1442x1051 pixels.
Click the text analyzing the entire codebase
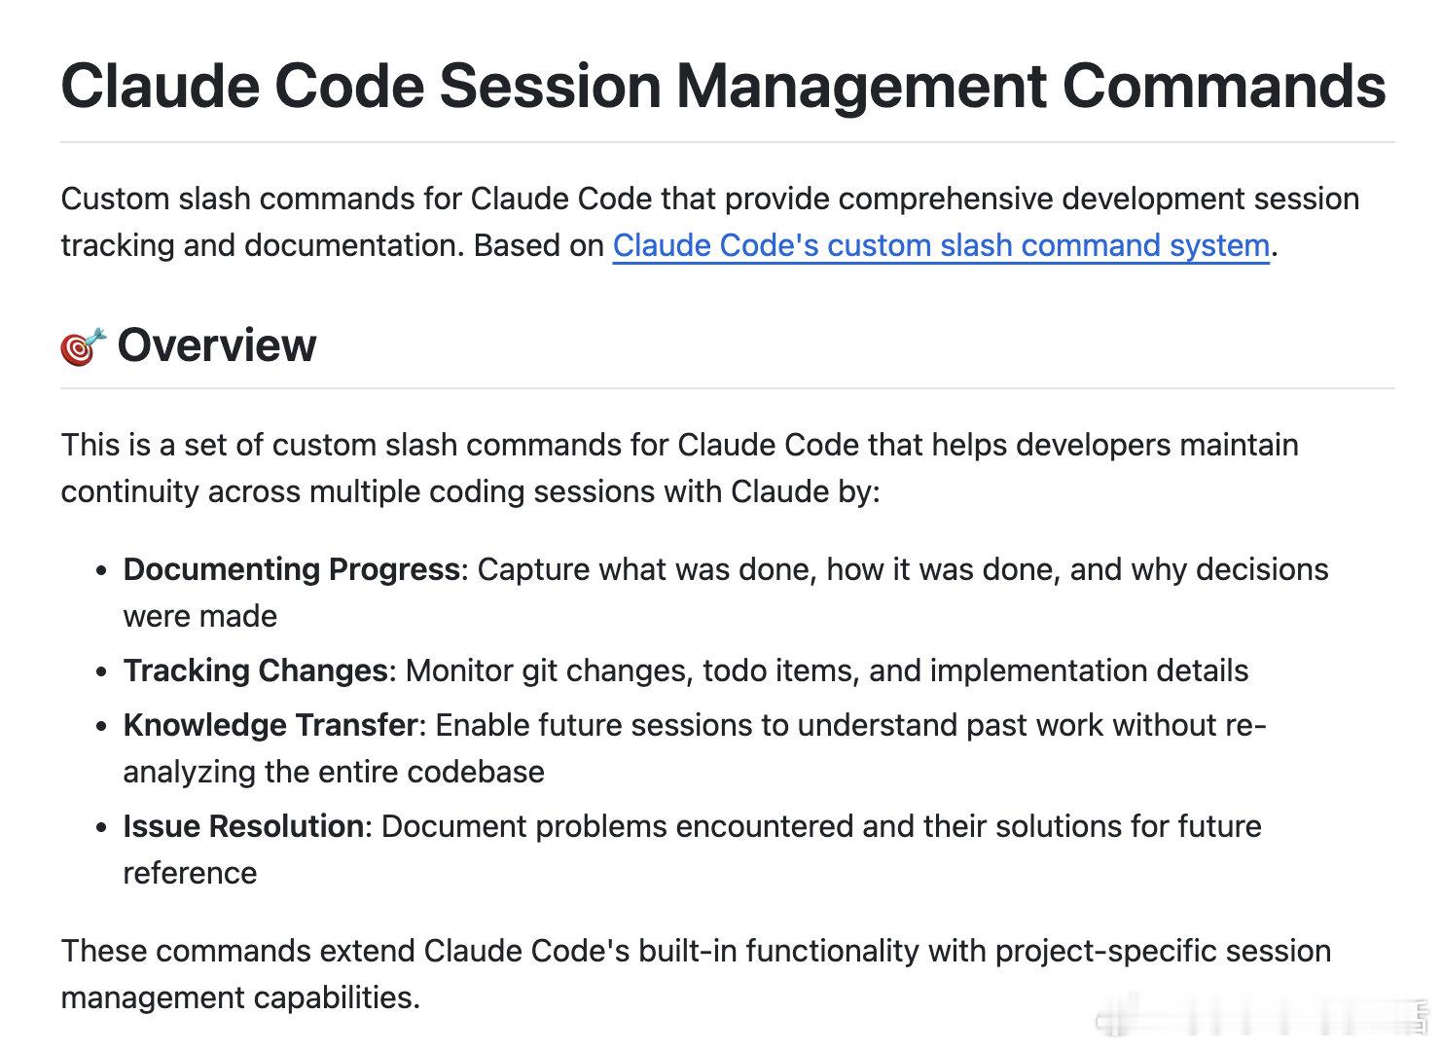point(334,772)
